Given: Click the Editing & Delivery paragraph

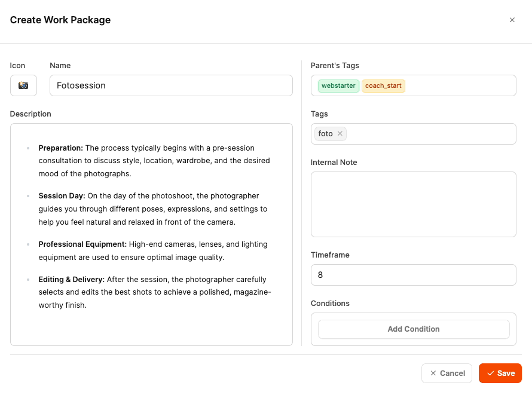Looking at the screenshot, I should (154, 292).
